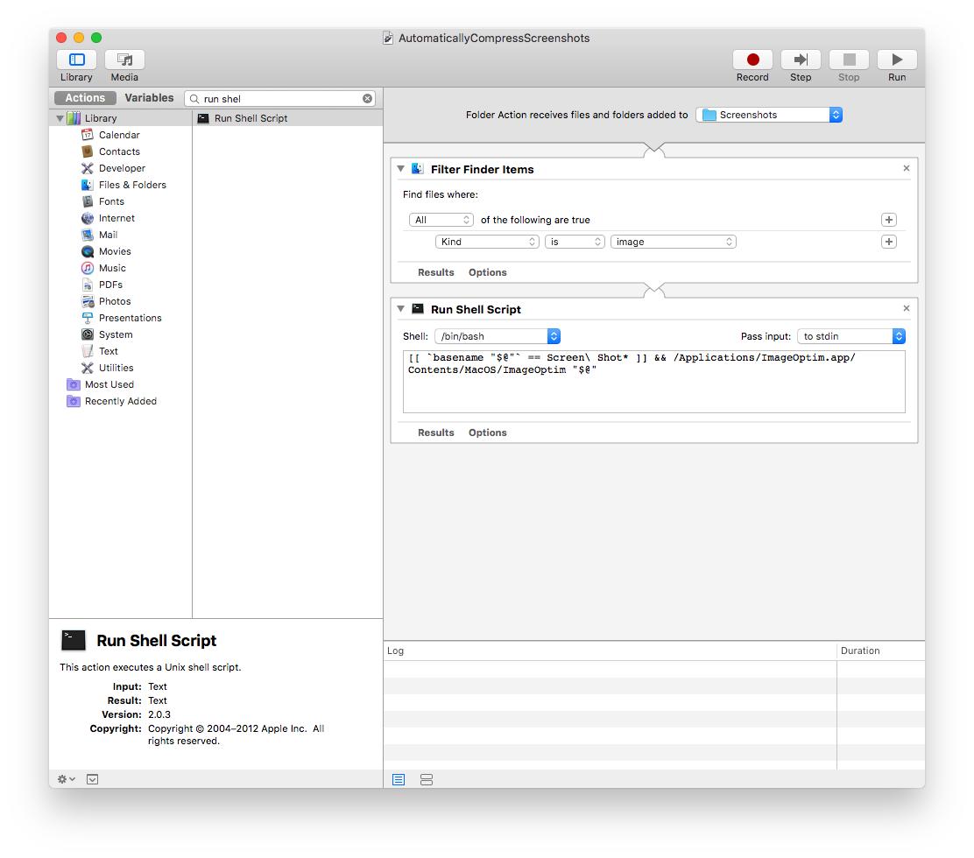
Task: Select the Mail library category
Action: coord(107,235)
